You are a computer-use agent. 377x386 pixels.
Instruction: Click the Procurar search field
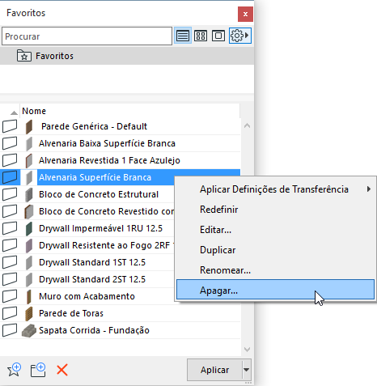87,36
